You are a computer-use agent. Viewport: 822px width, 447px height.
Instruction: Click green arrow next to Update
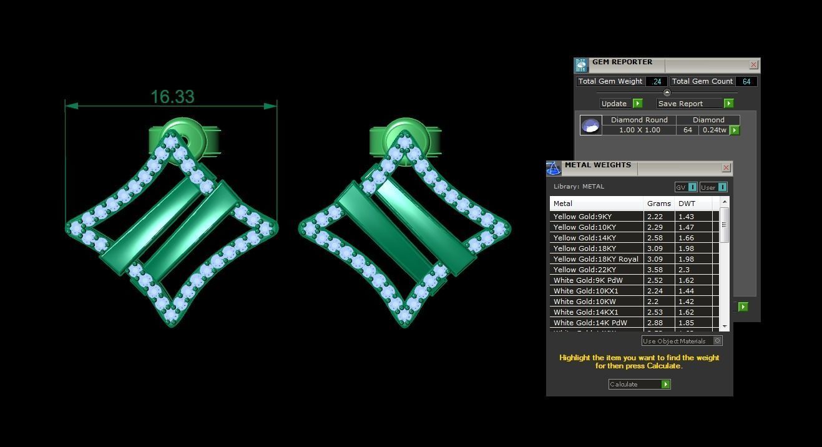[637, 104]
